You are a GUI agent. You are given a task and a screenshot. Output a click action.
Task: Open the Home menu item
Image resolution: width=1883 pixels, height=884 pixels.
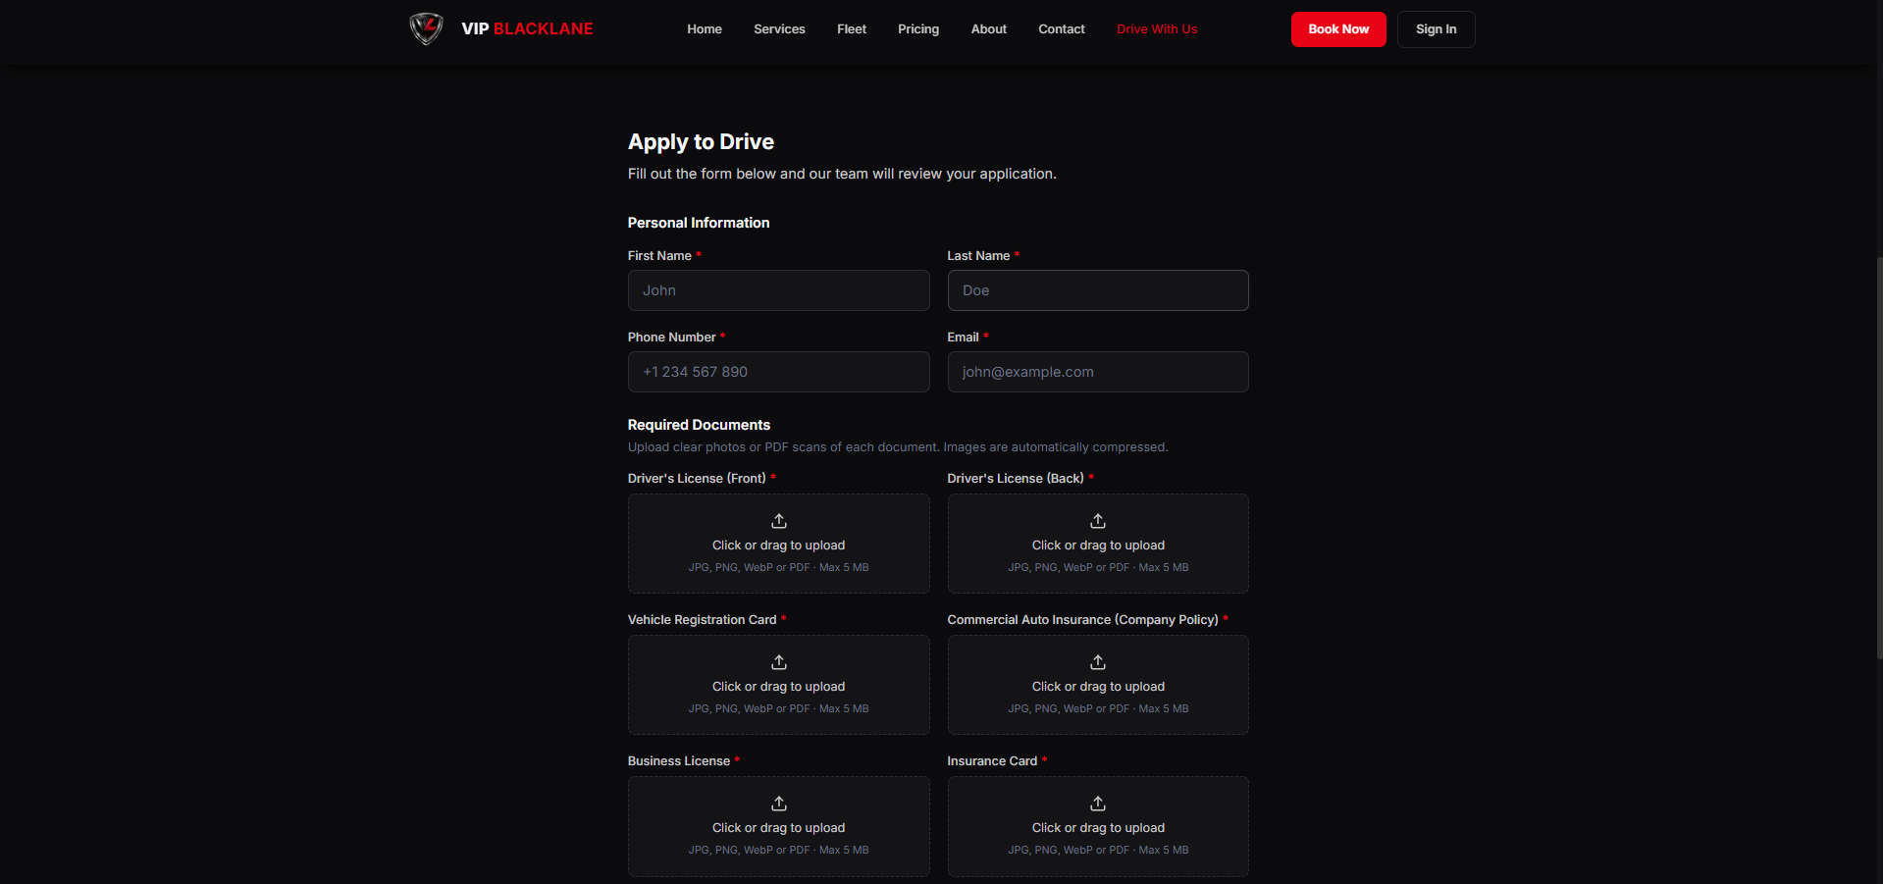coord(705,29)
